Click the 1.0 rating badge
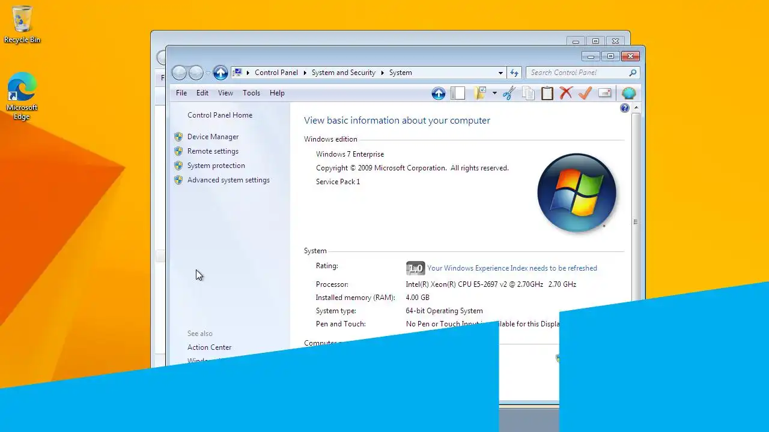The width and height of the screenshot is (769, 432). (x=415, y=268)
